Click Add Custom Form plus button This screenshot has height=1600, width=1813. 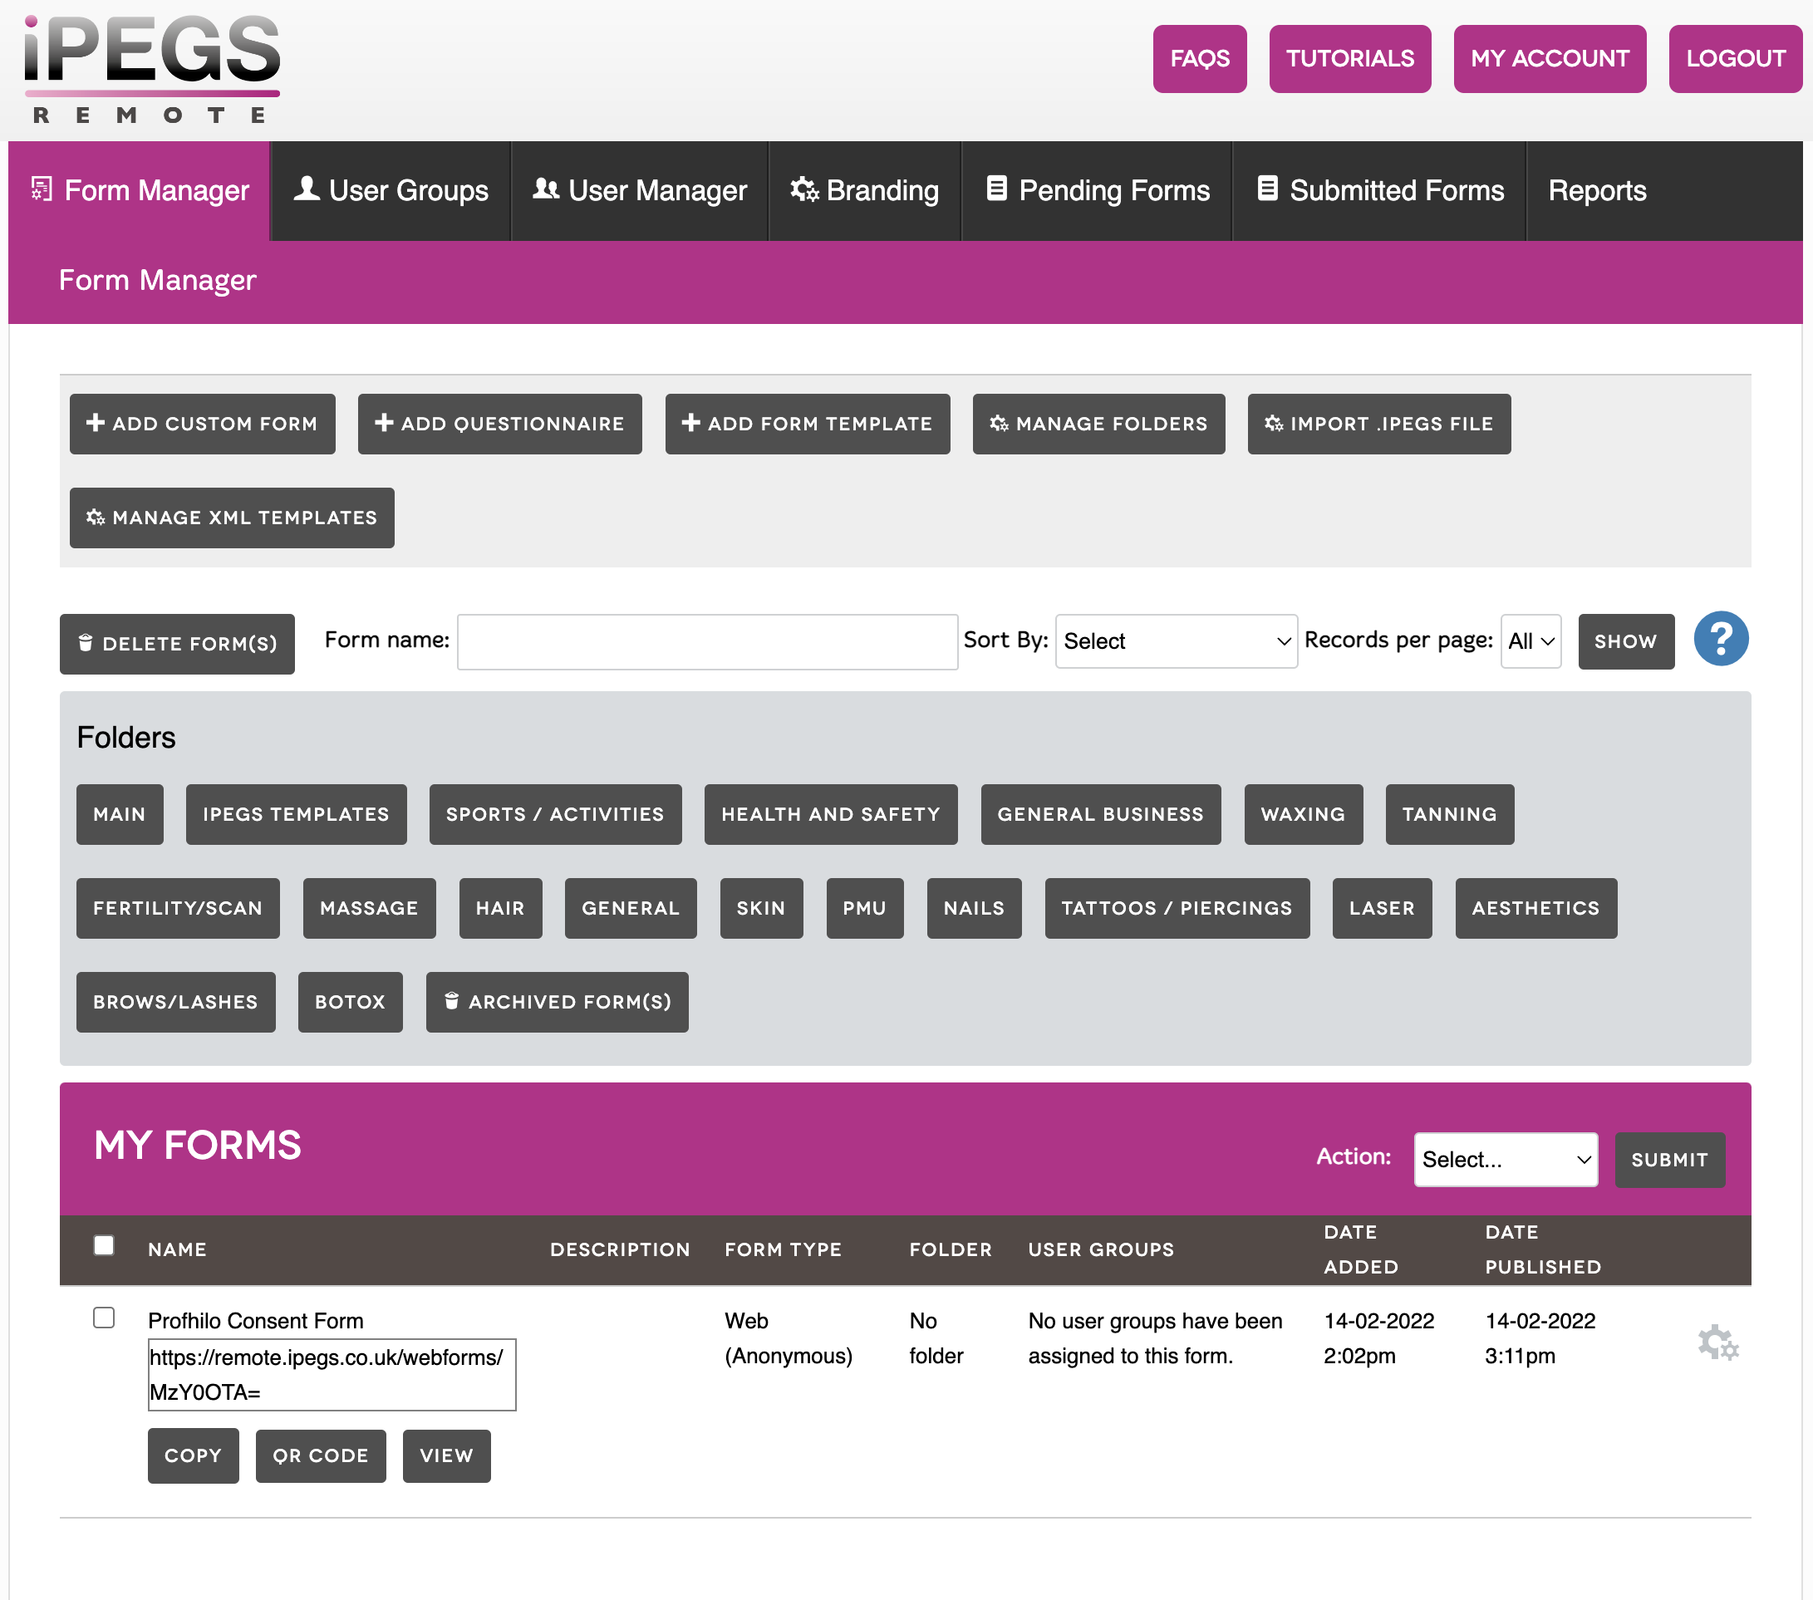[202, 424]
